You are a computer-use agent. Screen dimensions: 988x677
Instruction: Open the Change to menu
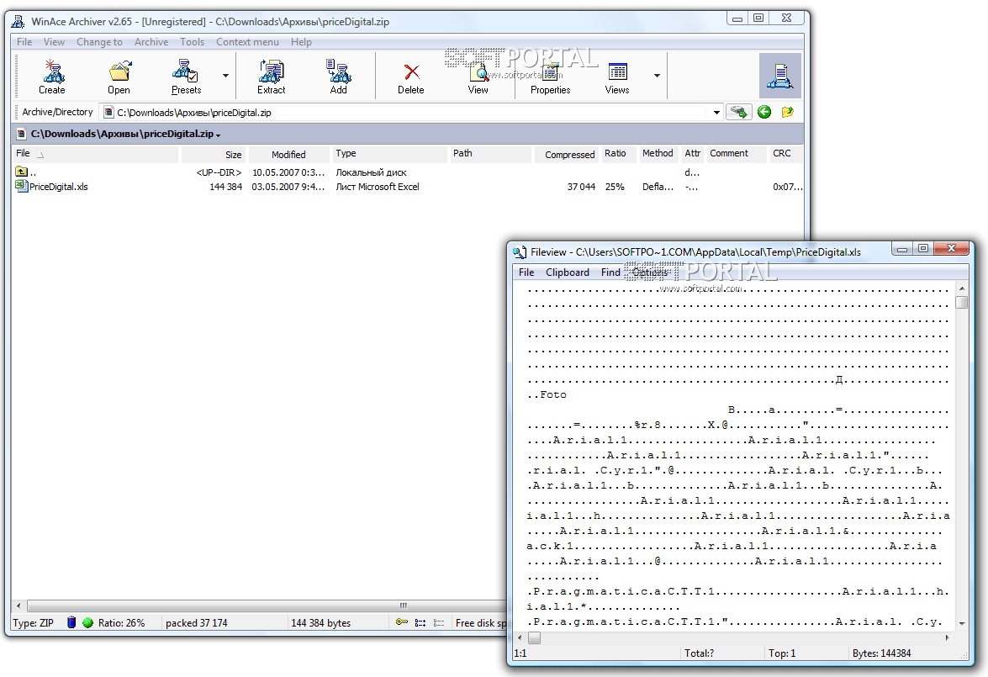click(x=99, y=41)
